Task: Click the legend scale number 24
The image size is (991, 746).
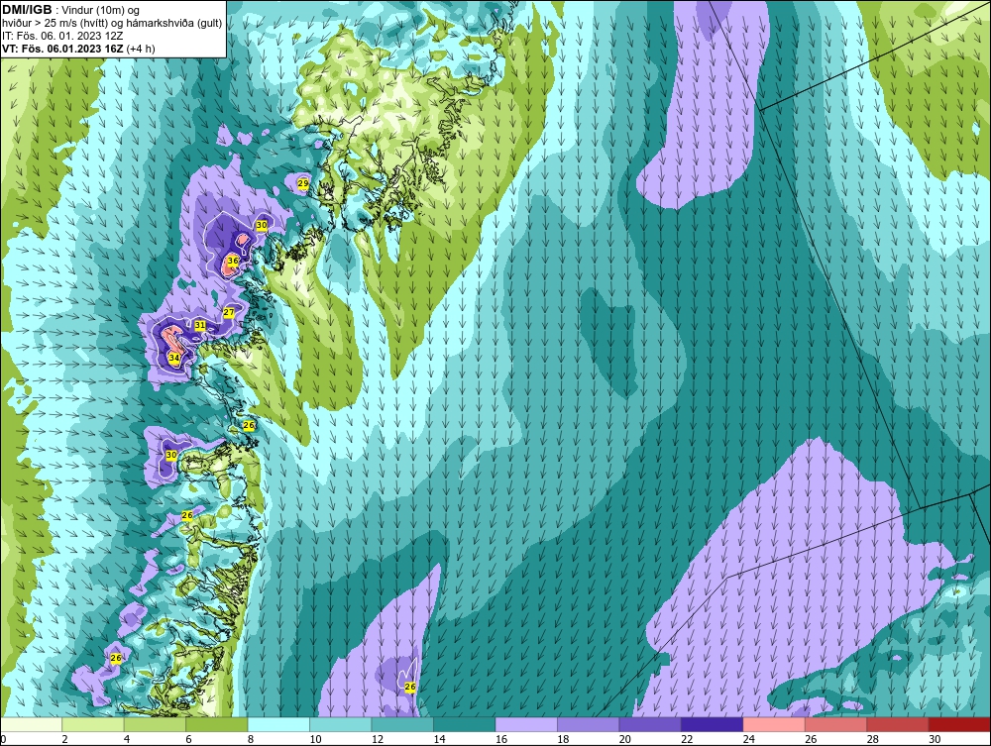Action: click(x=749, y=739)
